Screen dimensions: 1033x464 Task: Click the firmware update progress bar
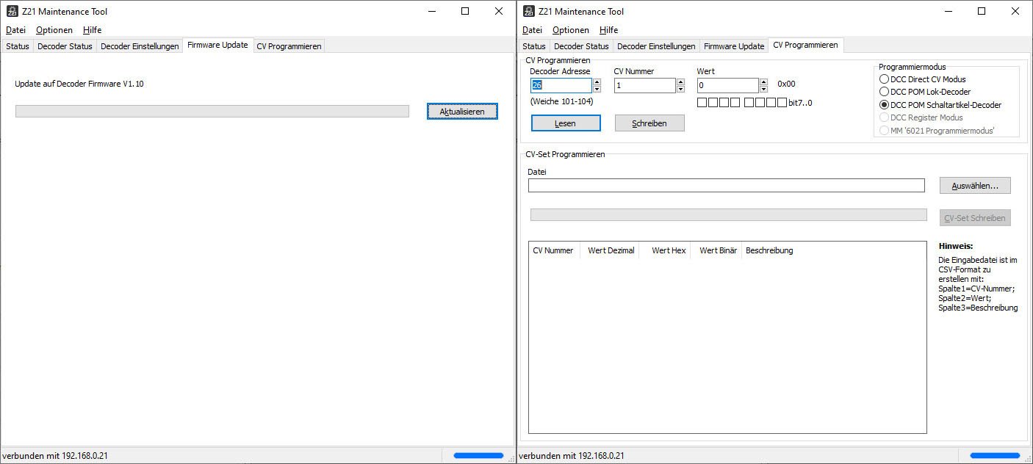coord(212,111)
